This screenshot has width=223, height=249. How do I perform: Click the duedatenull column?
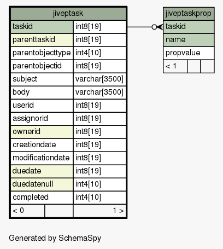click(42, 184)
